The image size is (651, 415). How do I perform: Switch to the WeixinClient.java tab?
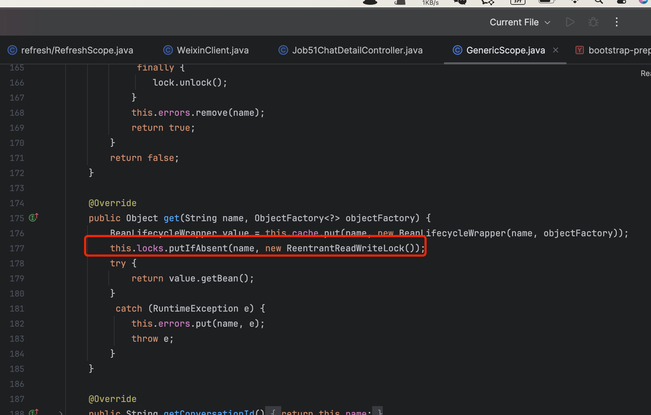[212, 50]
